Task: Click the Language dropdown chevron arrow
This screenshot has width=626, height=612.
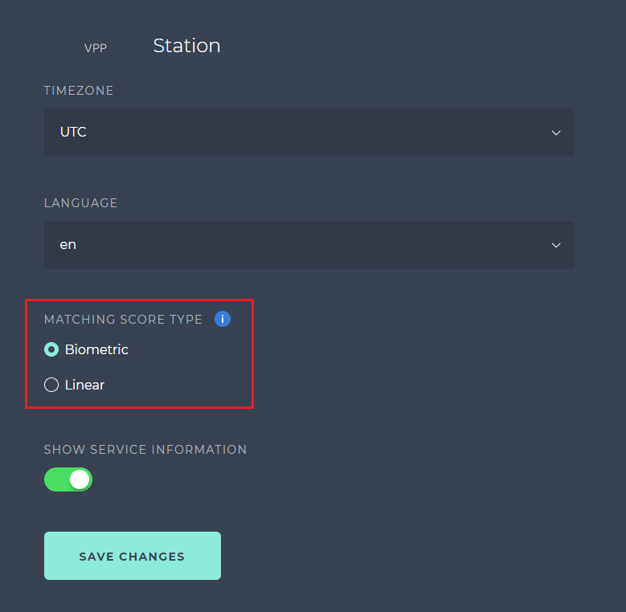Action: click(x=556, y=245)
